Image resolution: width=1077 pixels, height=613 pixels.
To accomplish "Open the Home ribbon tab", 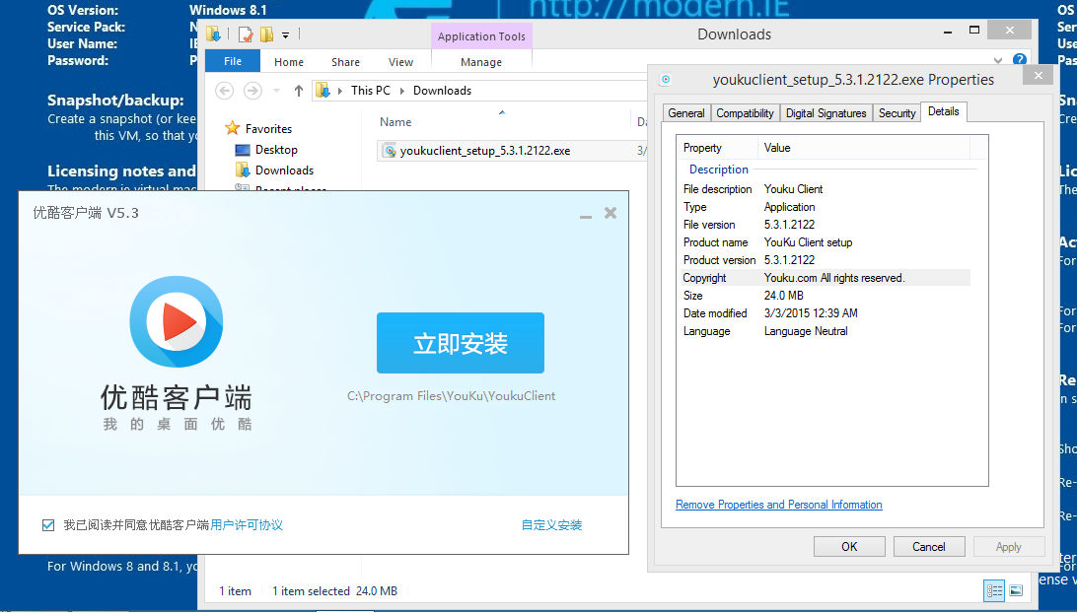I will 288,62.
